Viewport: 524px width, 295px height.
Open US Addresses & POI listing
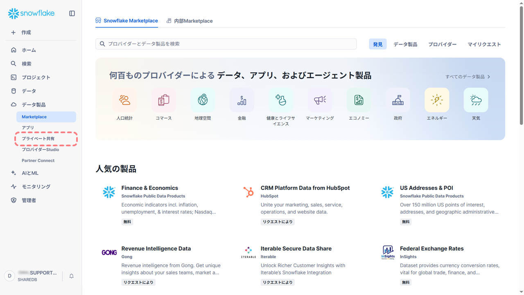pos(427,188)
